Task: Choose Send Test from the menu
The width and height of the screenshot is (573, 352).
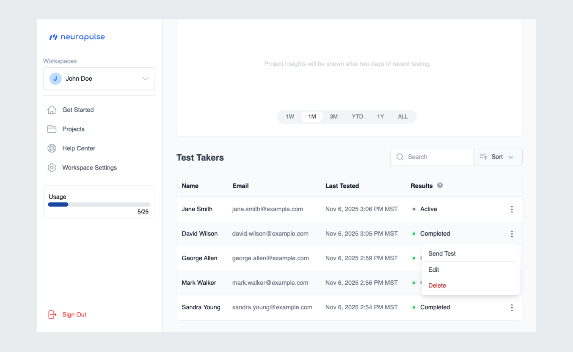Action: [x=471, y=254]
